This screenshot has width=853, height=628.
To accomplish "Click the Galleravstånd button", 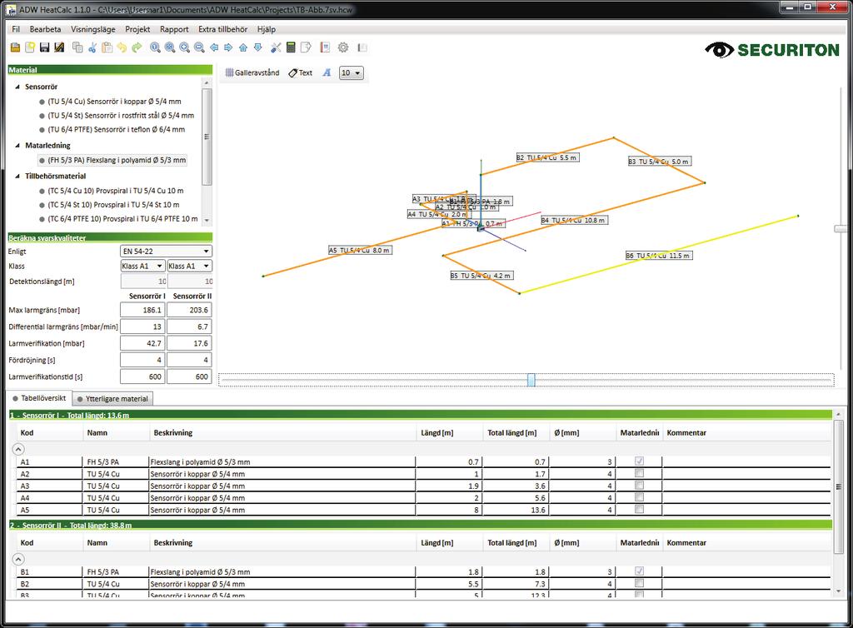I will tap(252, 72).
